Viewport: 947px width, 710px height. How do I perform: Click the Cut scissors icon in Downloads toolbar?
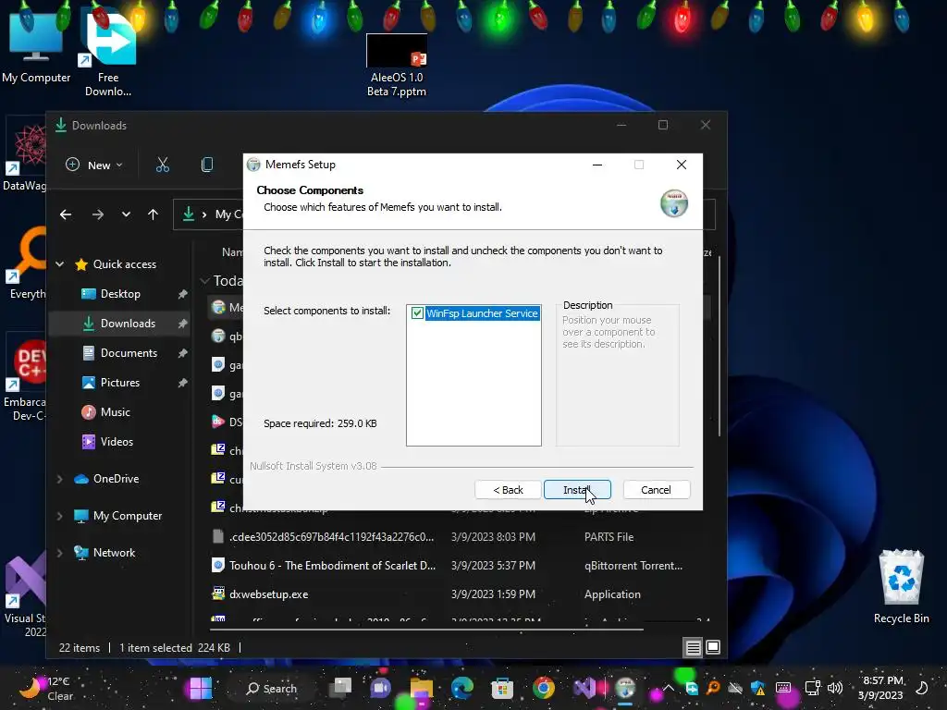click(163, 165)
